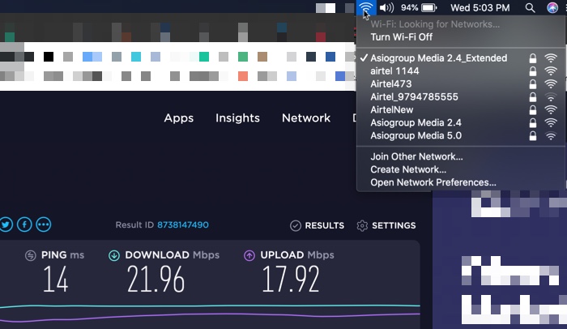The width and height of the screenshot is (567, 329).
Task: Click signal icon on Airtel_9794785555 row
Action: (x=551, y=97)
